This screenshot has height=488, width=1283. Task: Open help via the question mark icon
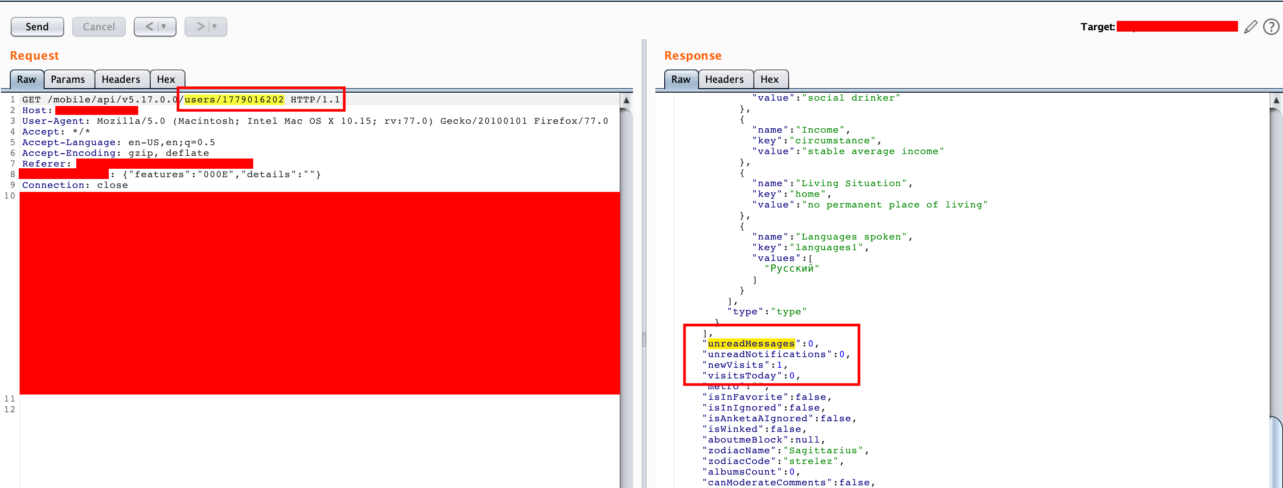click(x=1271, y=27)
